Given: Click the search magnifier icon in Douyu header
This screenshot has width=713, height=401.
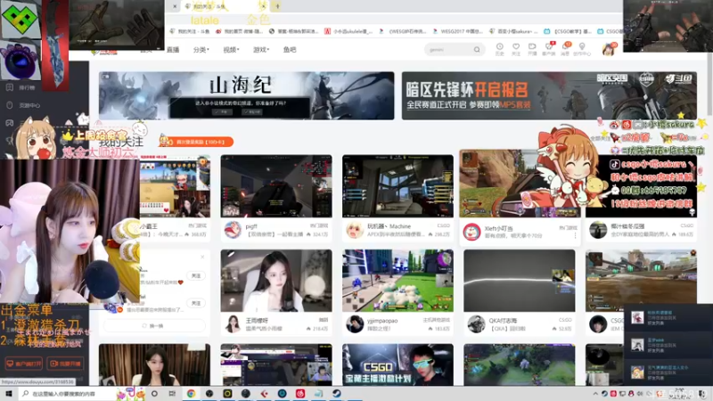Looking at the screenshot, I should [477, 50].
